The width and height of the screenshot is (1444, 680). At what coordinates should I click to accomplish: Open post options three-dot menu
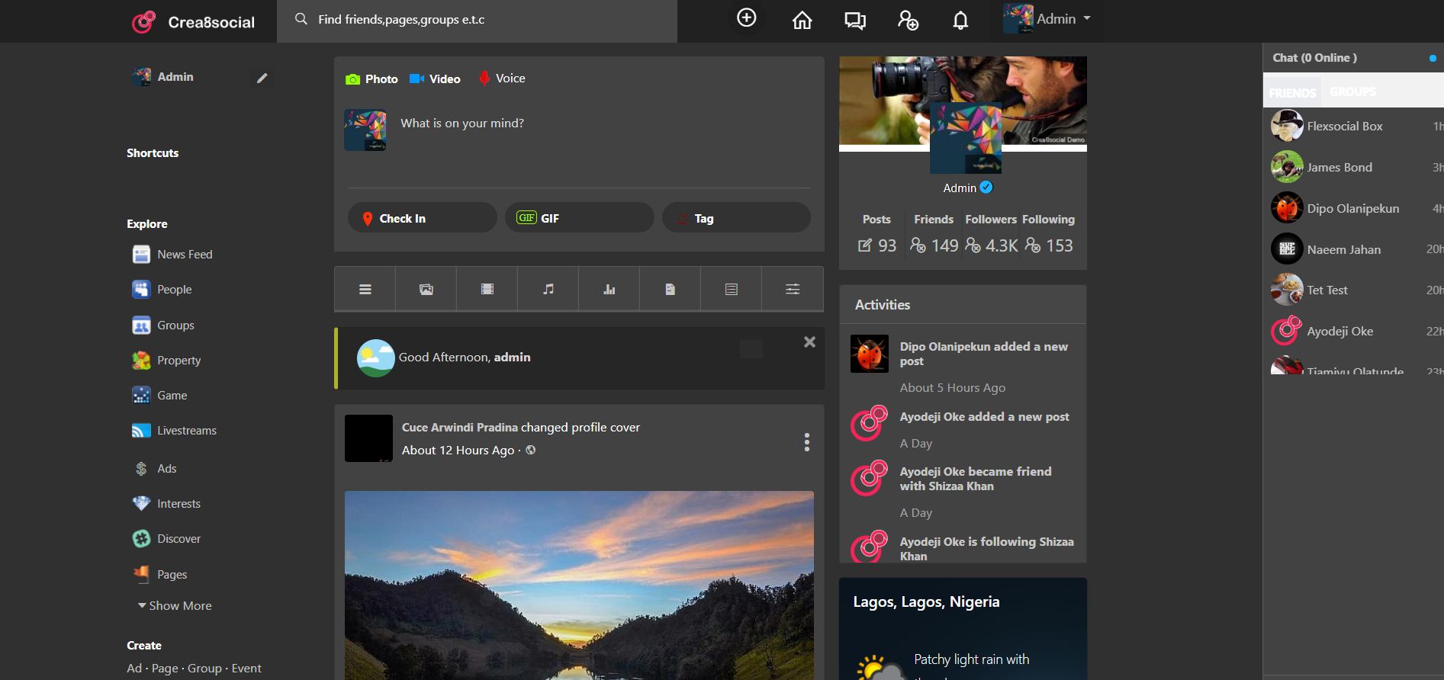coord(806,442)
